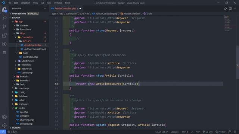This screenshot has height=134, width=239.
Task: Click the Ln 42, Col 47 status item
Action: point(161,132)
